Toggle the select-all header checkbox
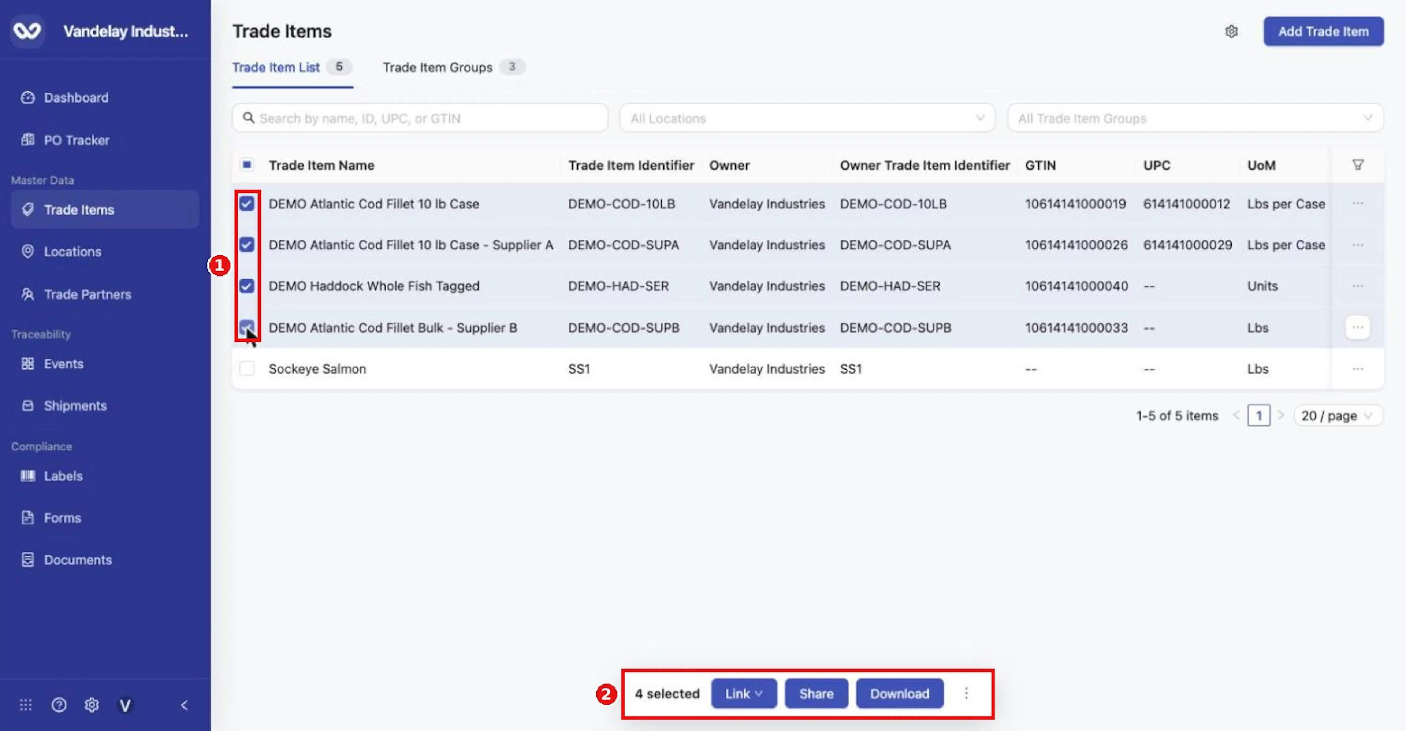This screenshot has width=1406, height=731. click(x=247, y=165)
